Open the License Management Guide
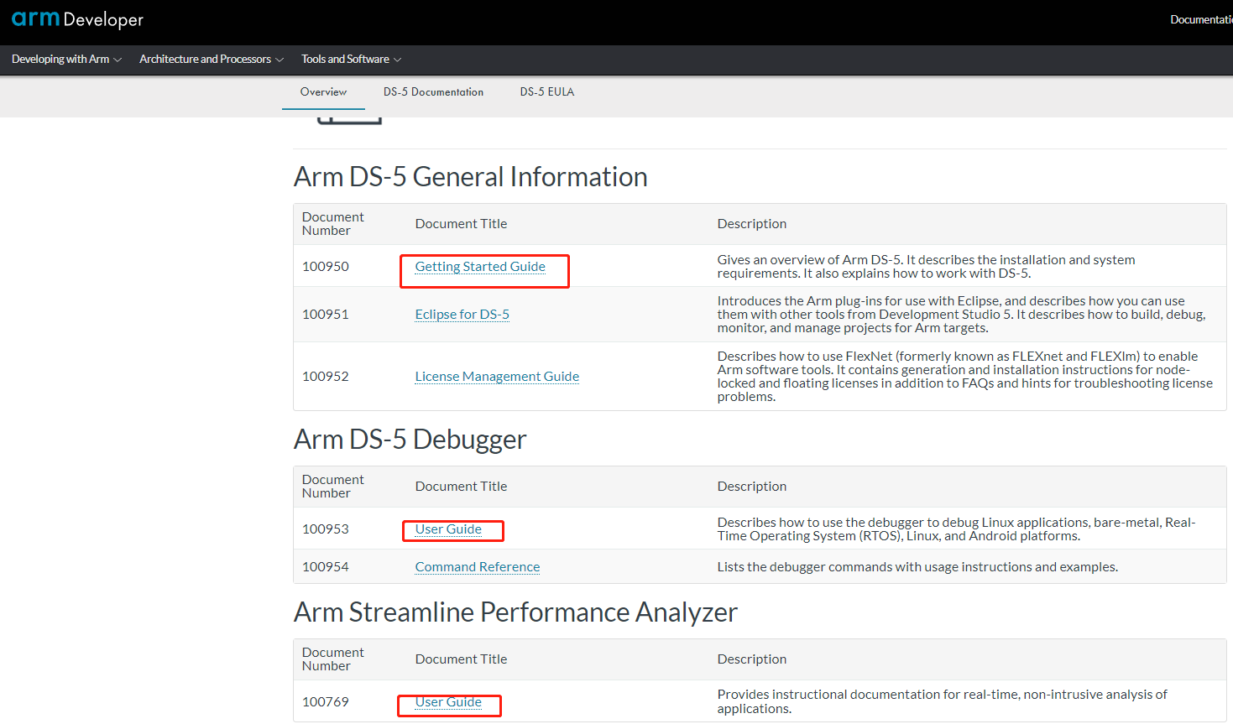Viewport: 1233px width, 724px height. [x=496, y=376]
